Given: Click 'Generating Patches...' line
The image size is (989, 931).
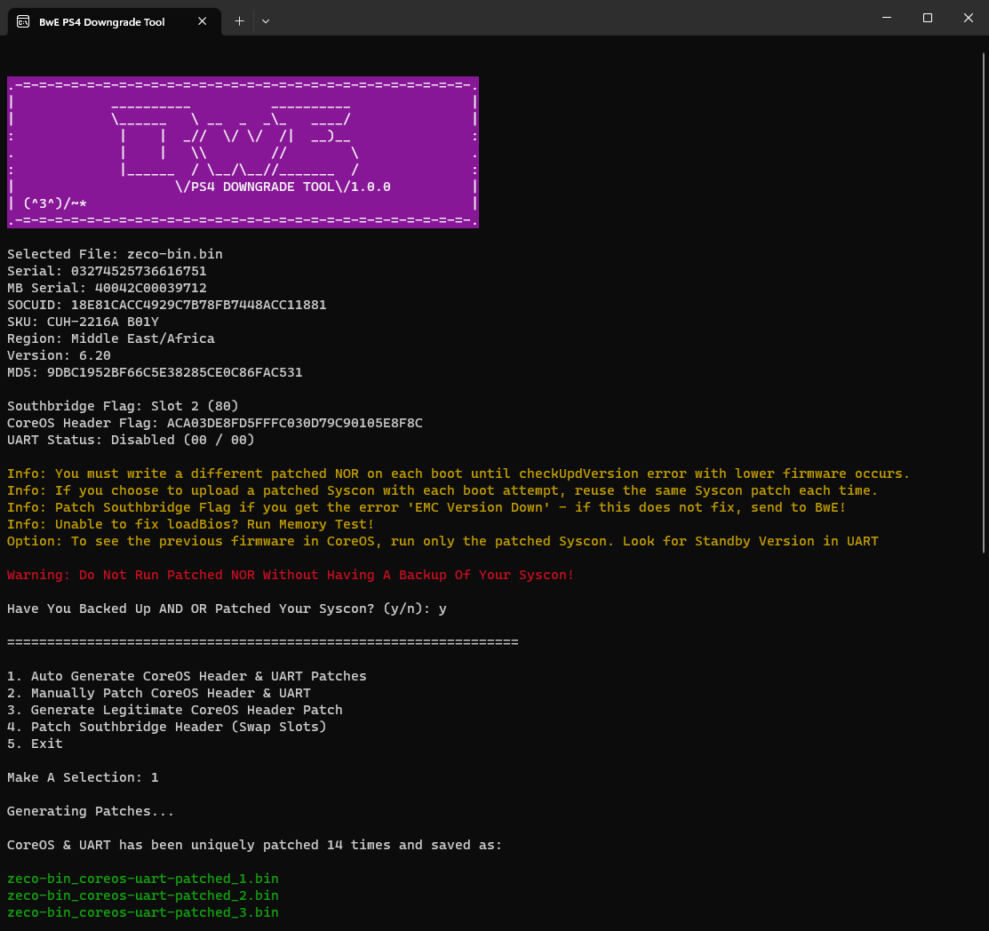Looking at the screenshot, I should [x=91, y=811].
